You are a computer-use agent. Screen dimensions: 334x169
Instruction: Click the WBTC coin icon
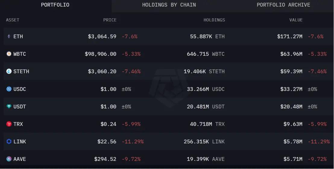[9, 54]
